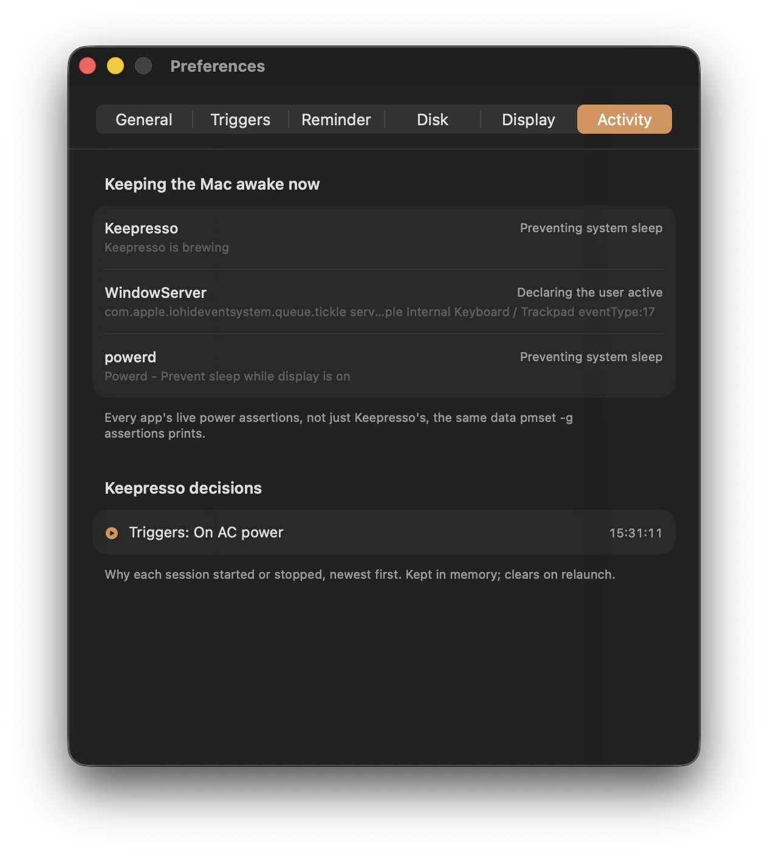Select the Reminder tab
The width and height of the screenshot is (768, 856).
(x=336, y=119)
